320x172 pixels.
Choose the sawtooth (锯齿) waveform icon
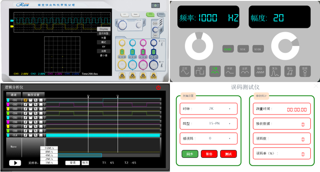click(x=260, y=71)
